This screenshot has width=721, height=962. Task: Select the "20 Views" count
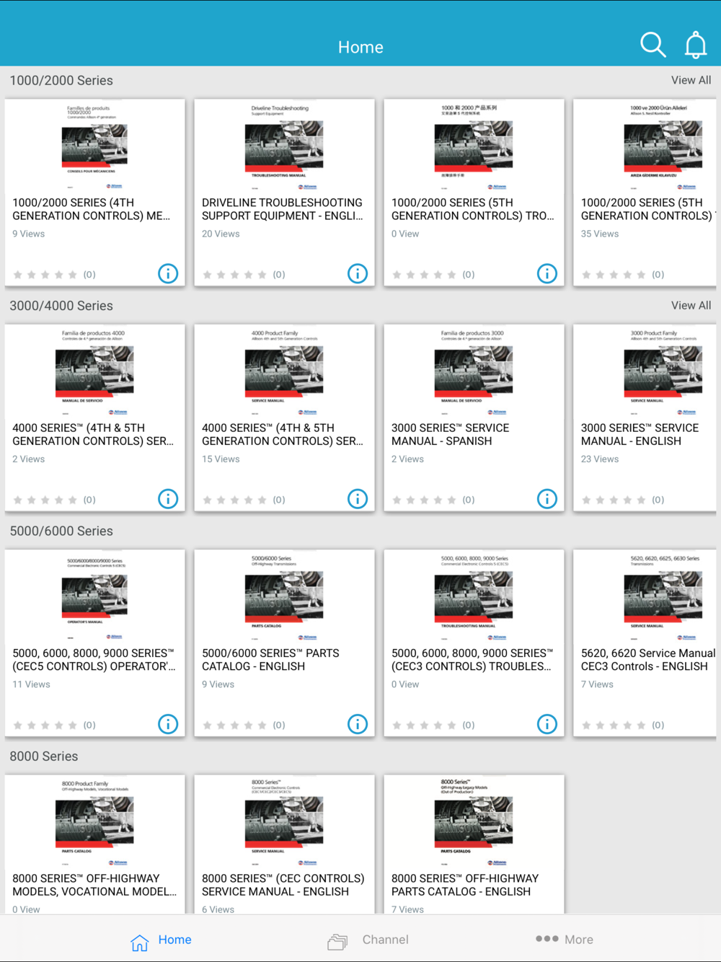[221, 234]
